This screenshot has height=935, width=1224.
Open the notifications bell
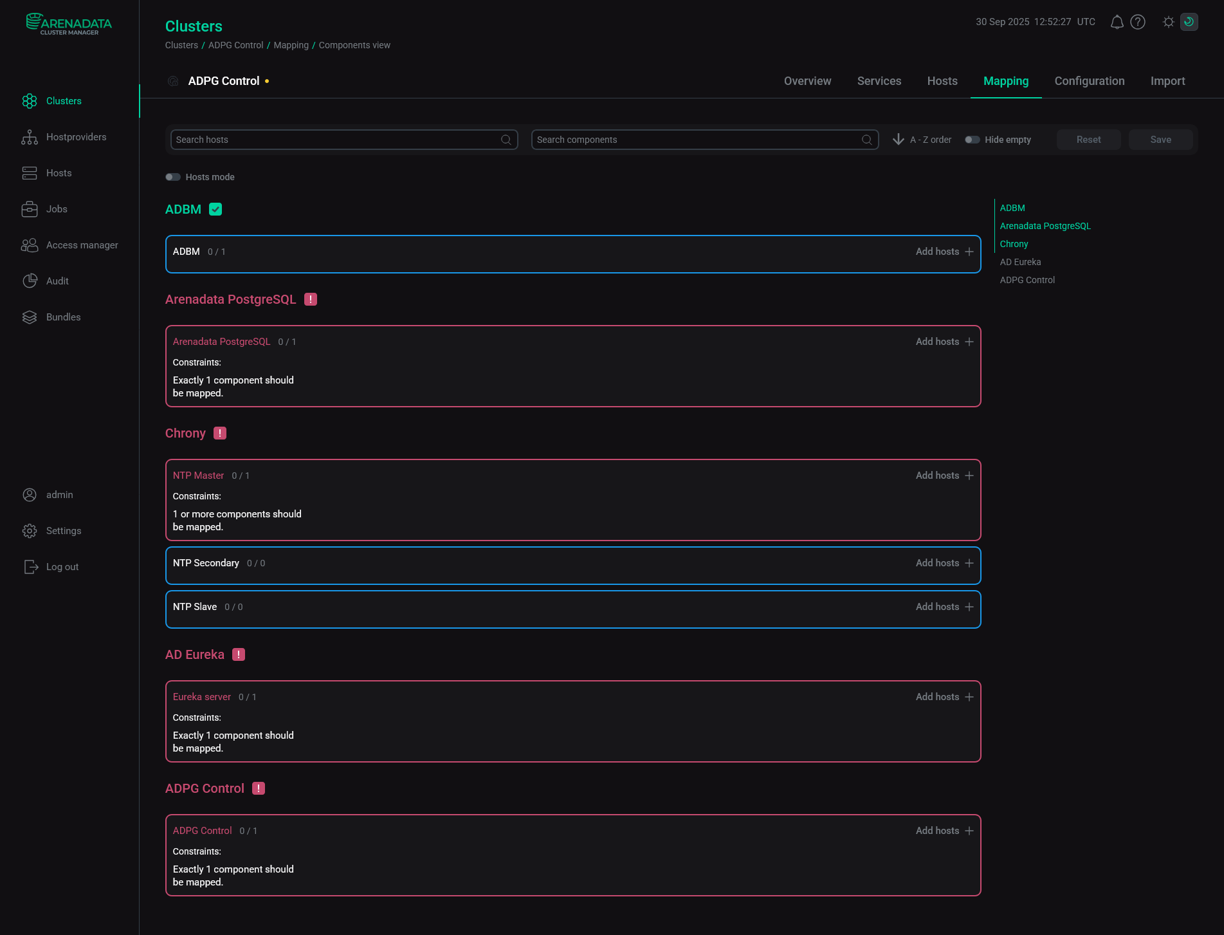(1117, 22)
